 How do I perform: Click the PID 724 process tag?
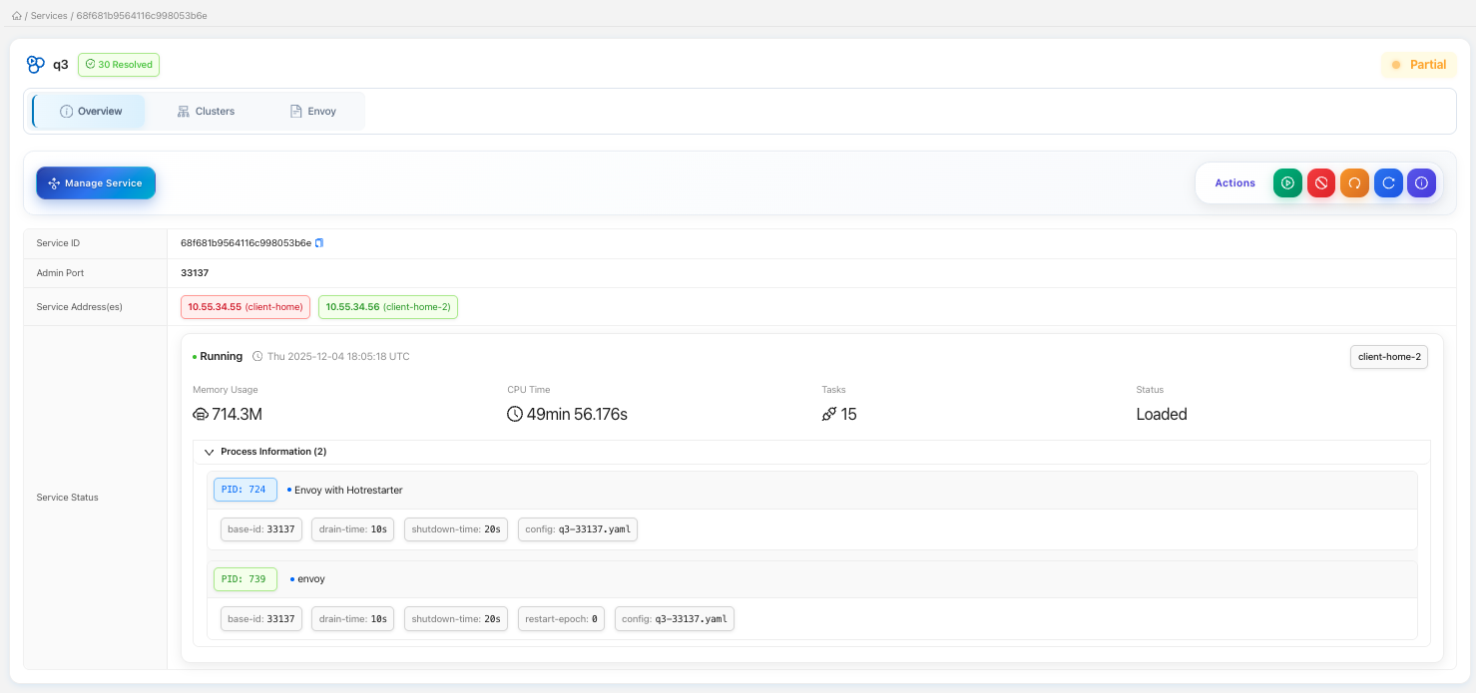[x=245, y=490]
